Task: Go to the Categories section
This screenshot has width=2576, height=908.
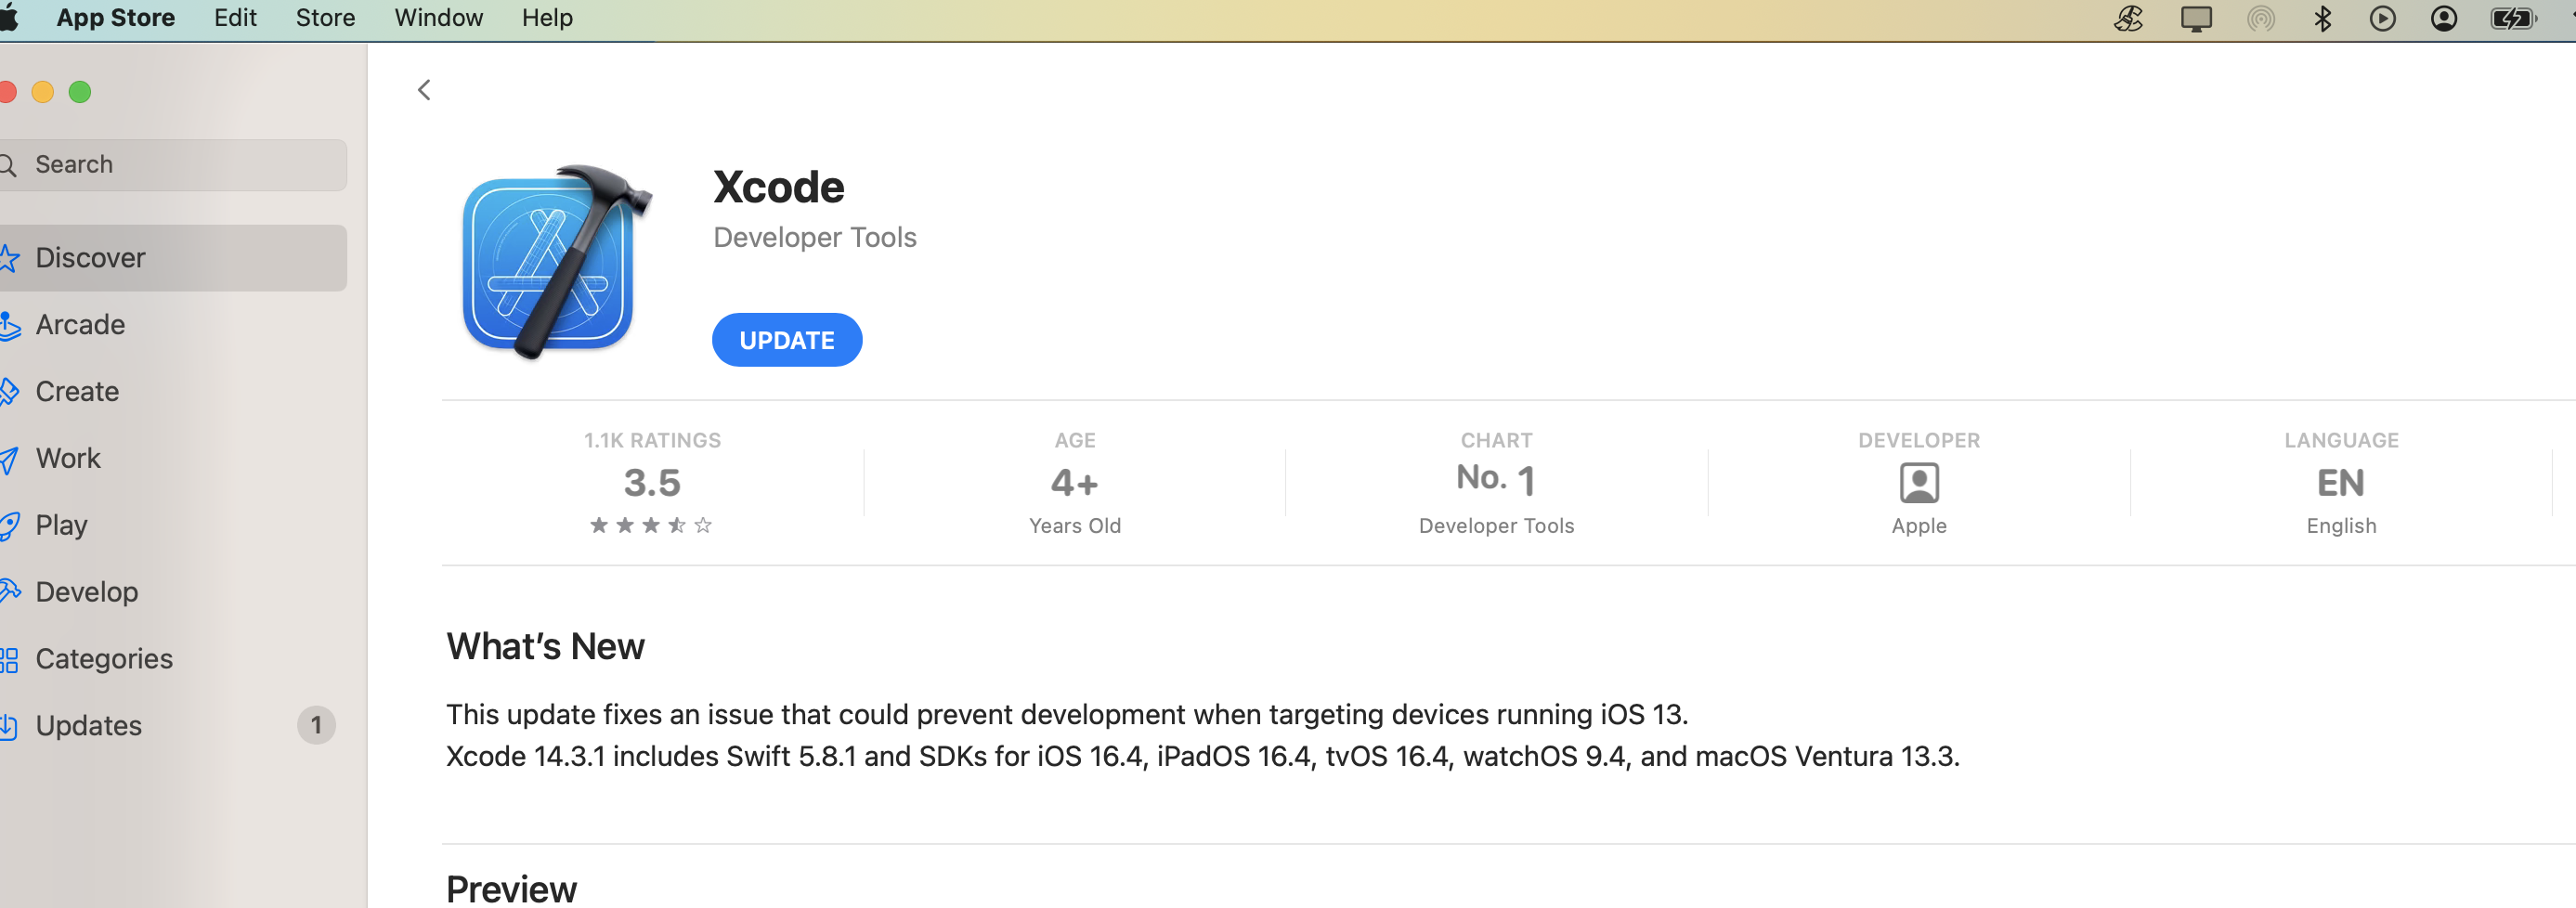Action: click(x=172, y=659)
